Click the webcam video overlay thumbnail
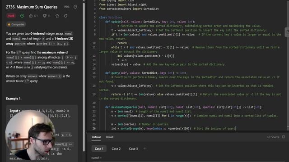This screenshot has height=162, width=289. 30,135
